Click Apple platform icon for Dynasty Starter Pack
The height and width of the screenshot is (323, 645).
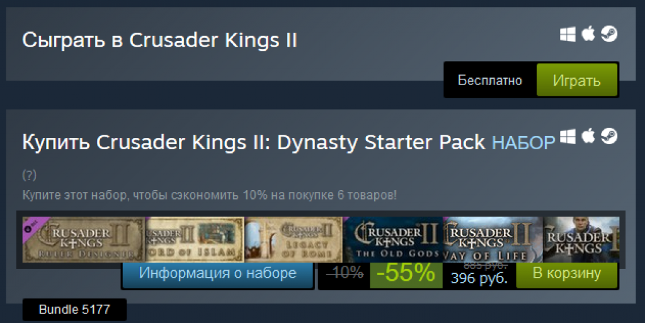pyautogui.click(x=588, y=136)
